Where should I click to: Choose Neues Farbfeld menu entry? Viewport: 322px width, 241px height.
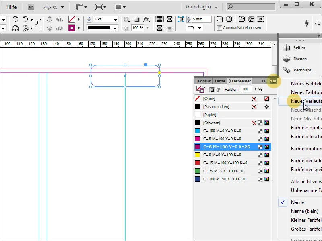306,84
